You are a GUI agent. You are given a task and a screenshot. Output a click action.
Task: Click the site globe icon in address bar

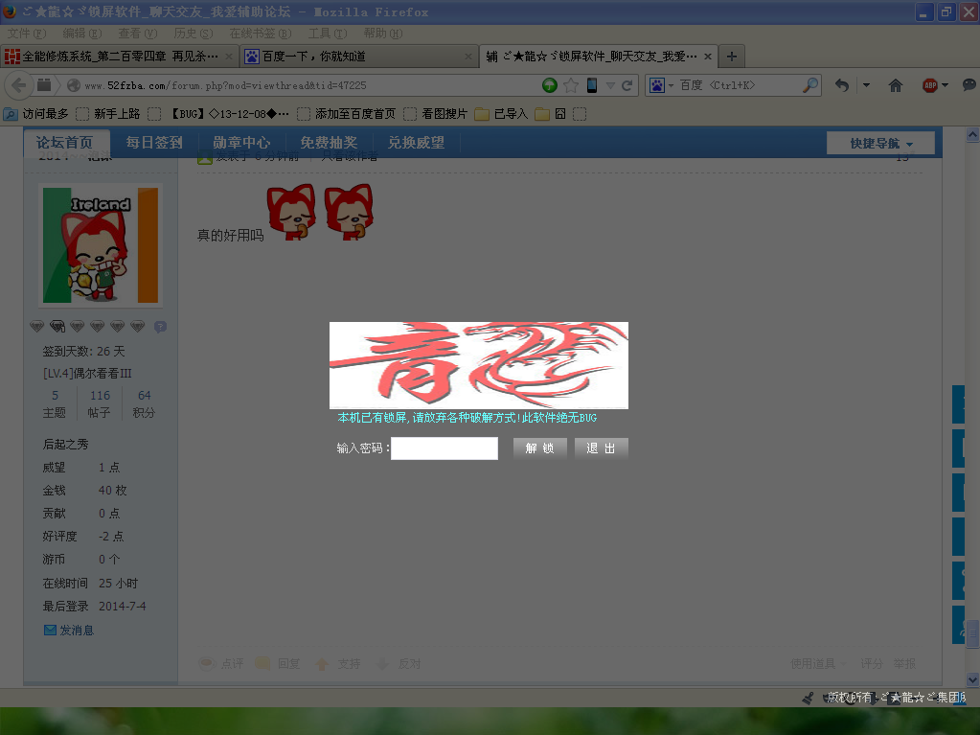click(74, 85)
